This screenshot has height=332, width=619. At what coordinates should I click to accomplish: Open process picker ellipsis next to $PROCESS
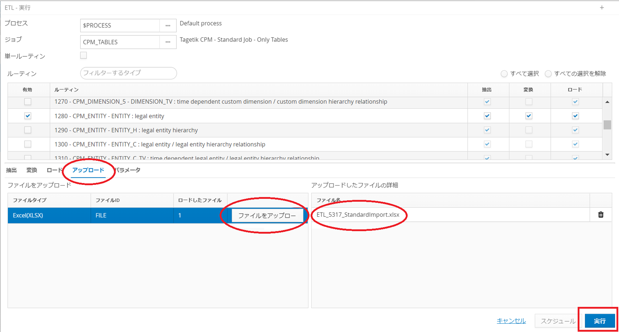pos(168,25)
